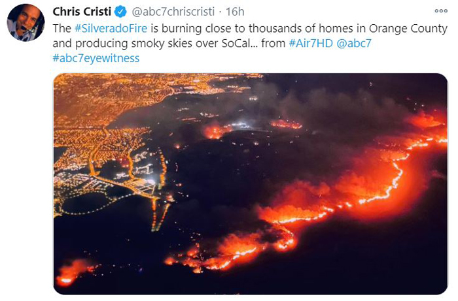Image resolution: width=458 pixels, height=301 pixels.
Task: Open the tweet's three-dot more options menu
Action: [441, 11]
